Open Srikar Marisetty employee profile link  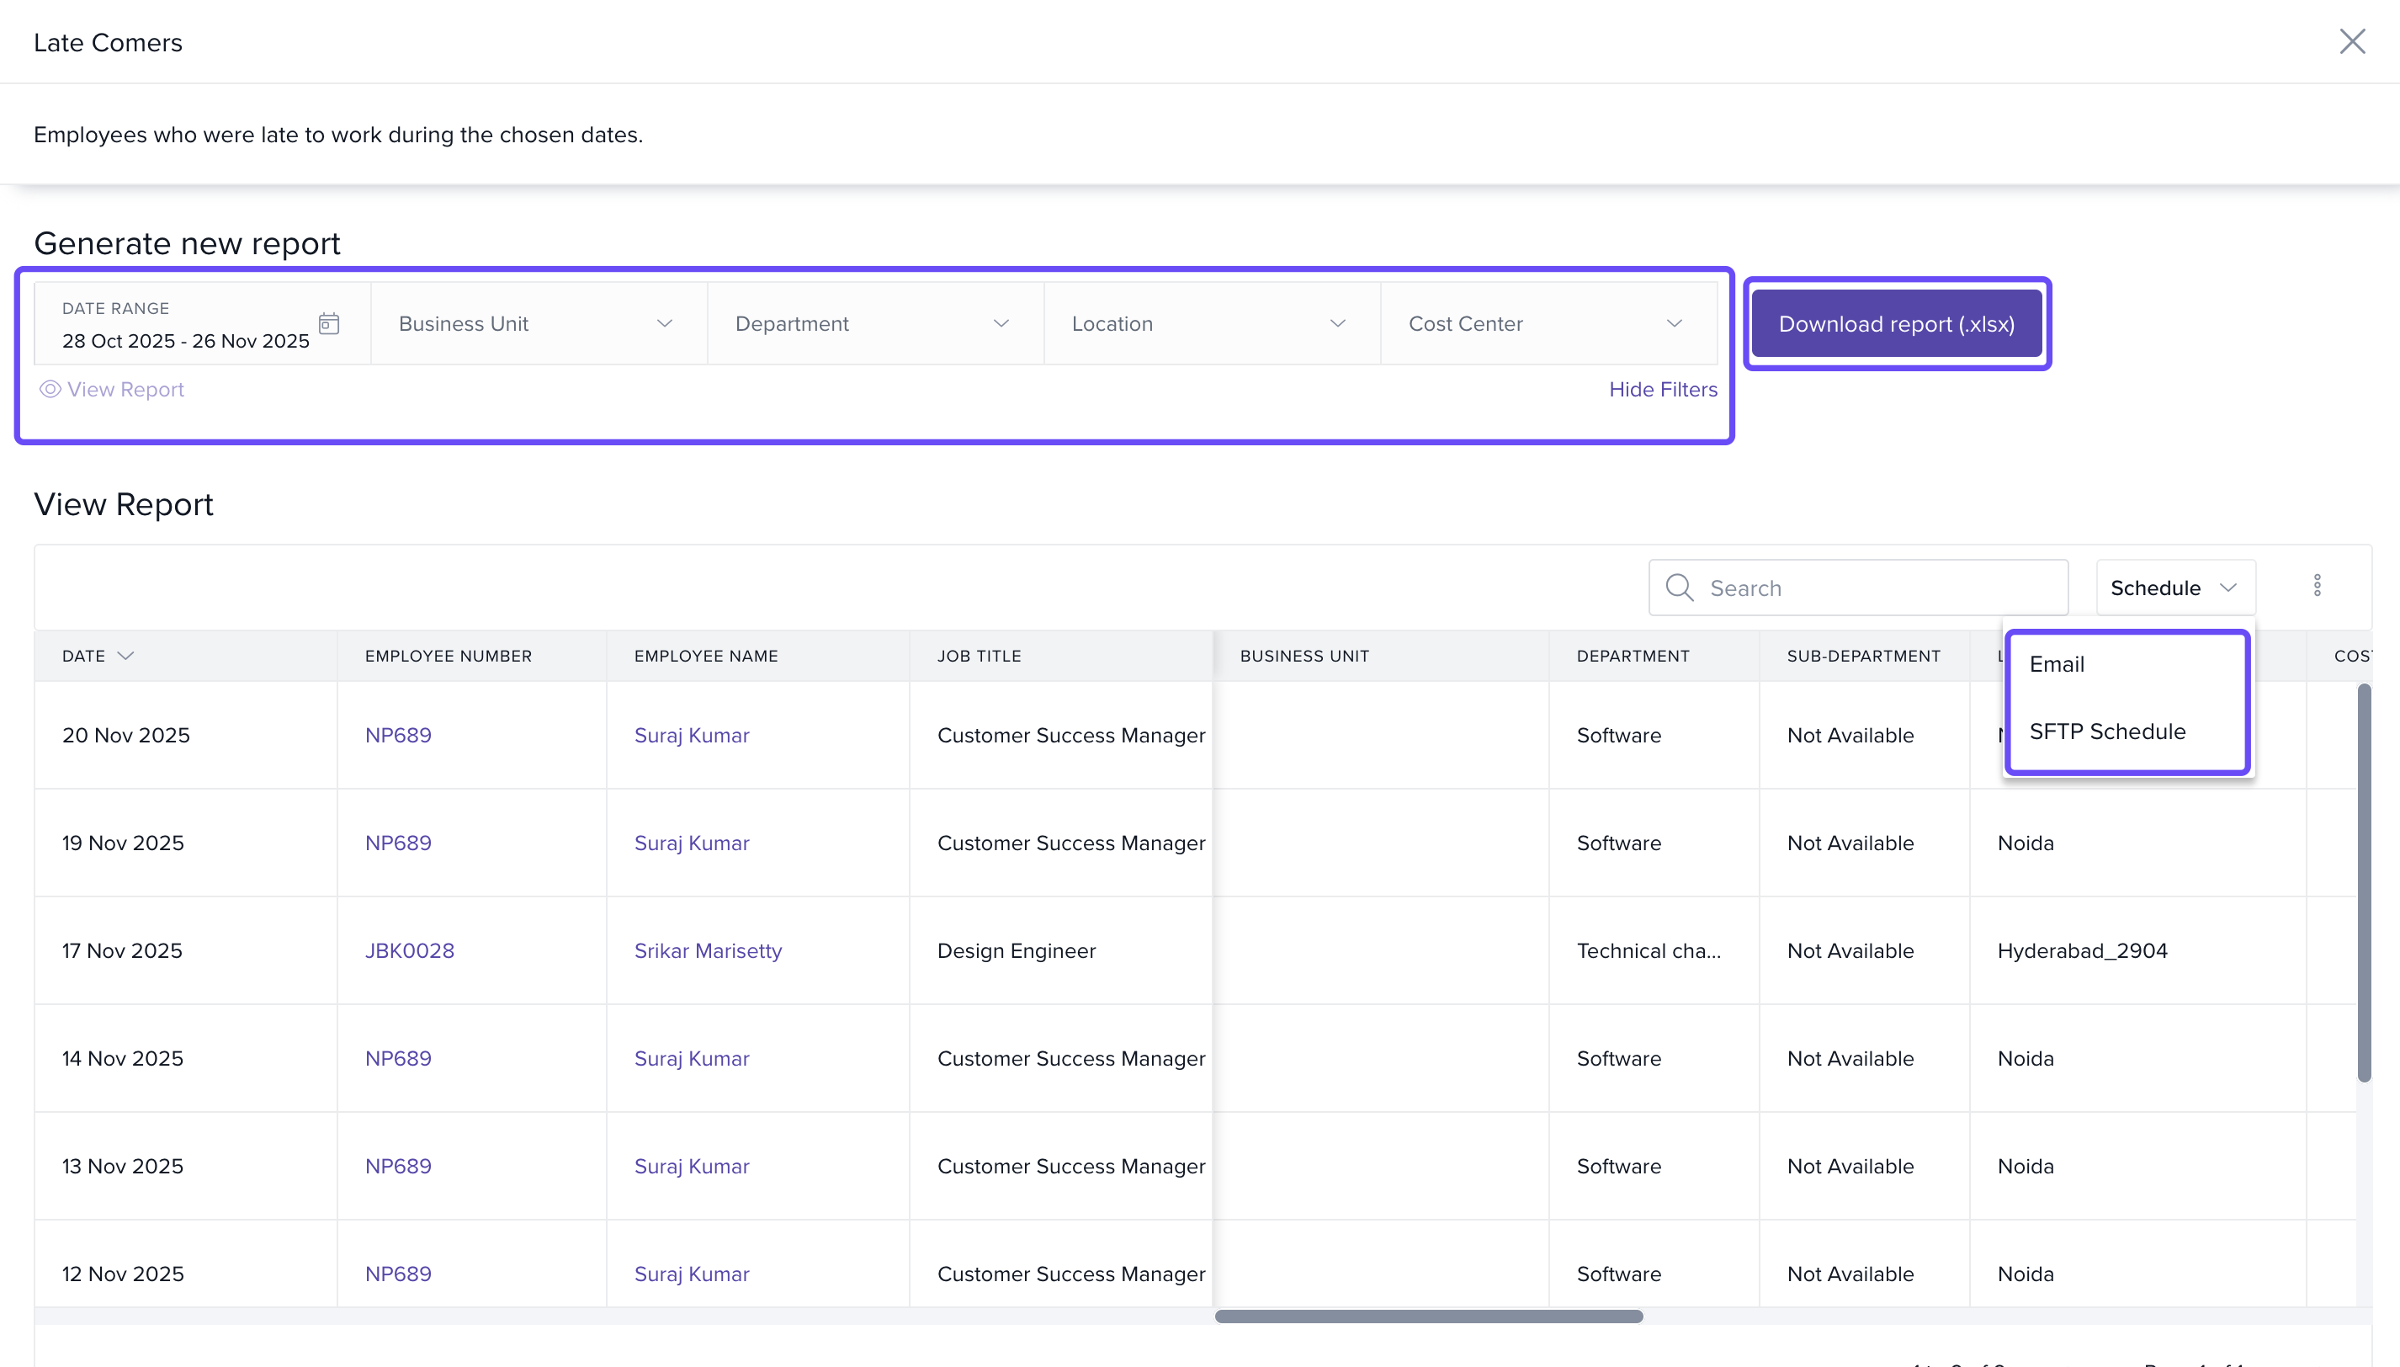coord(708,950)
